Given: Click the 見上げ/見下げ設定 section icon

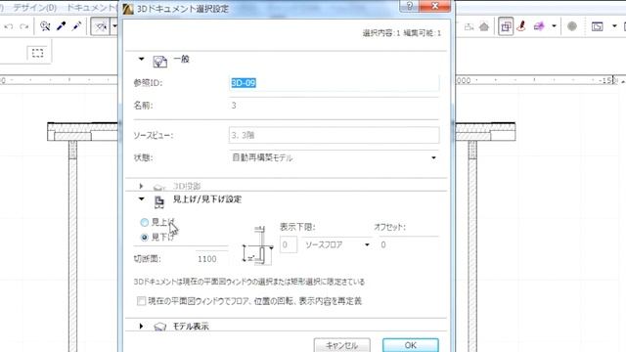Looking at the screenshot, I should click(x=159, y=202).
